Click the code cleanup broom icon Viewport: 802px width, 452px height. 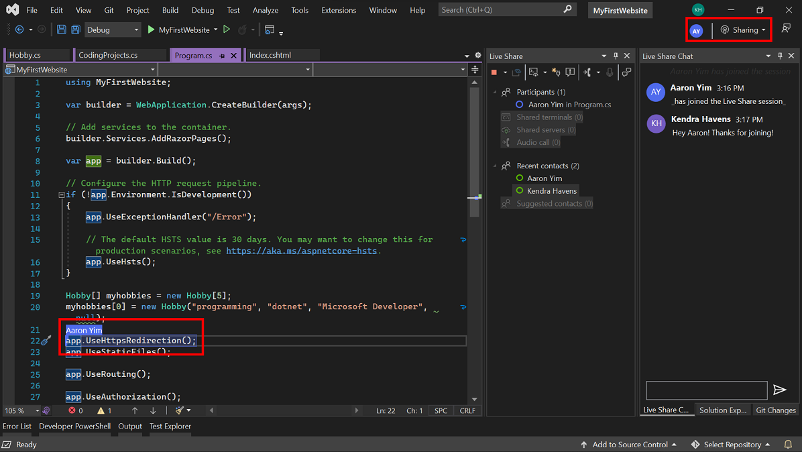[x=180, y=410]
